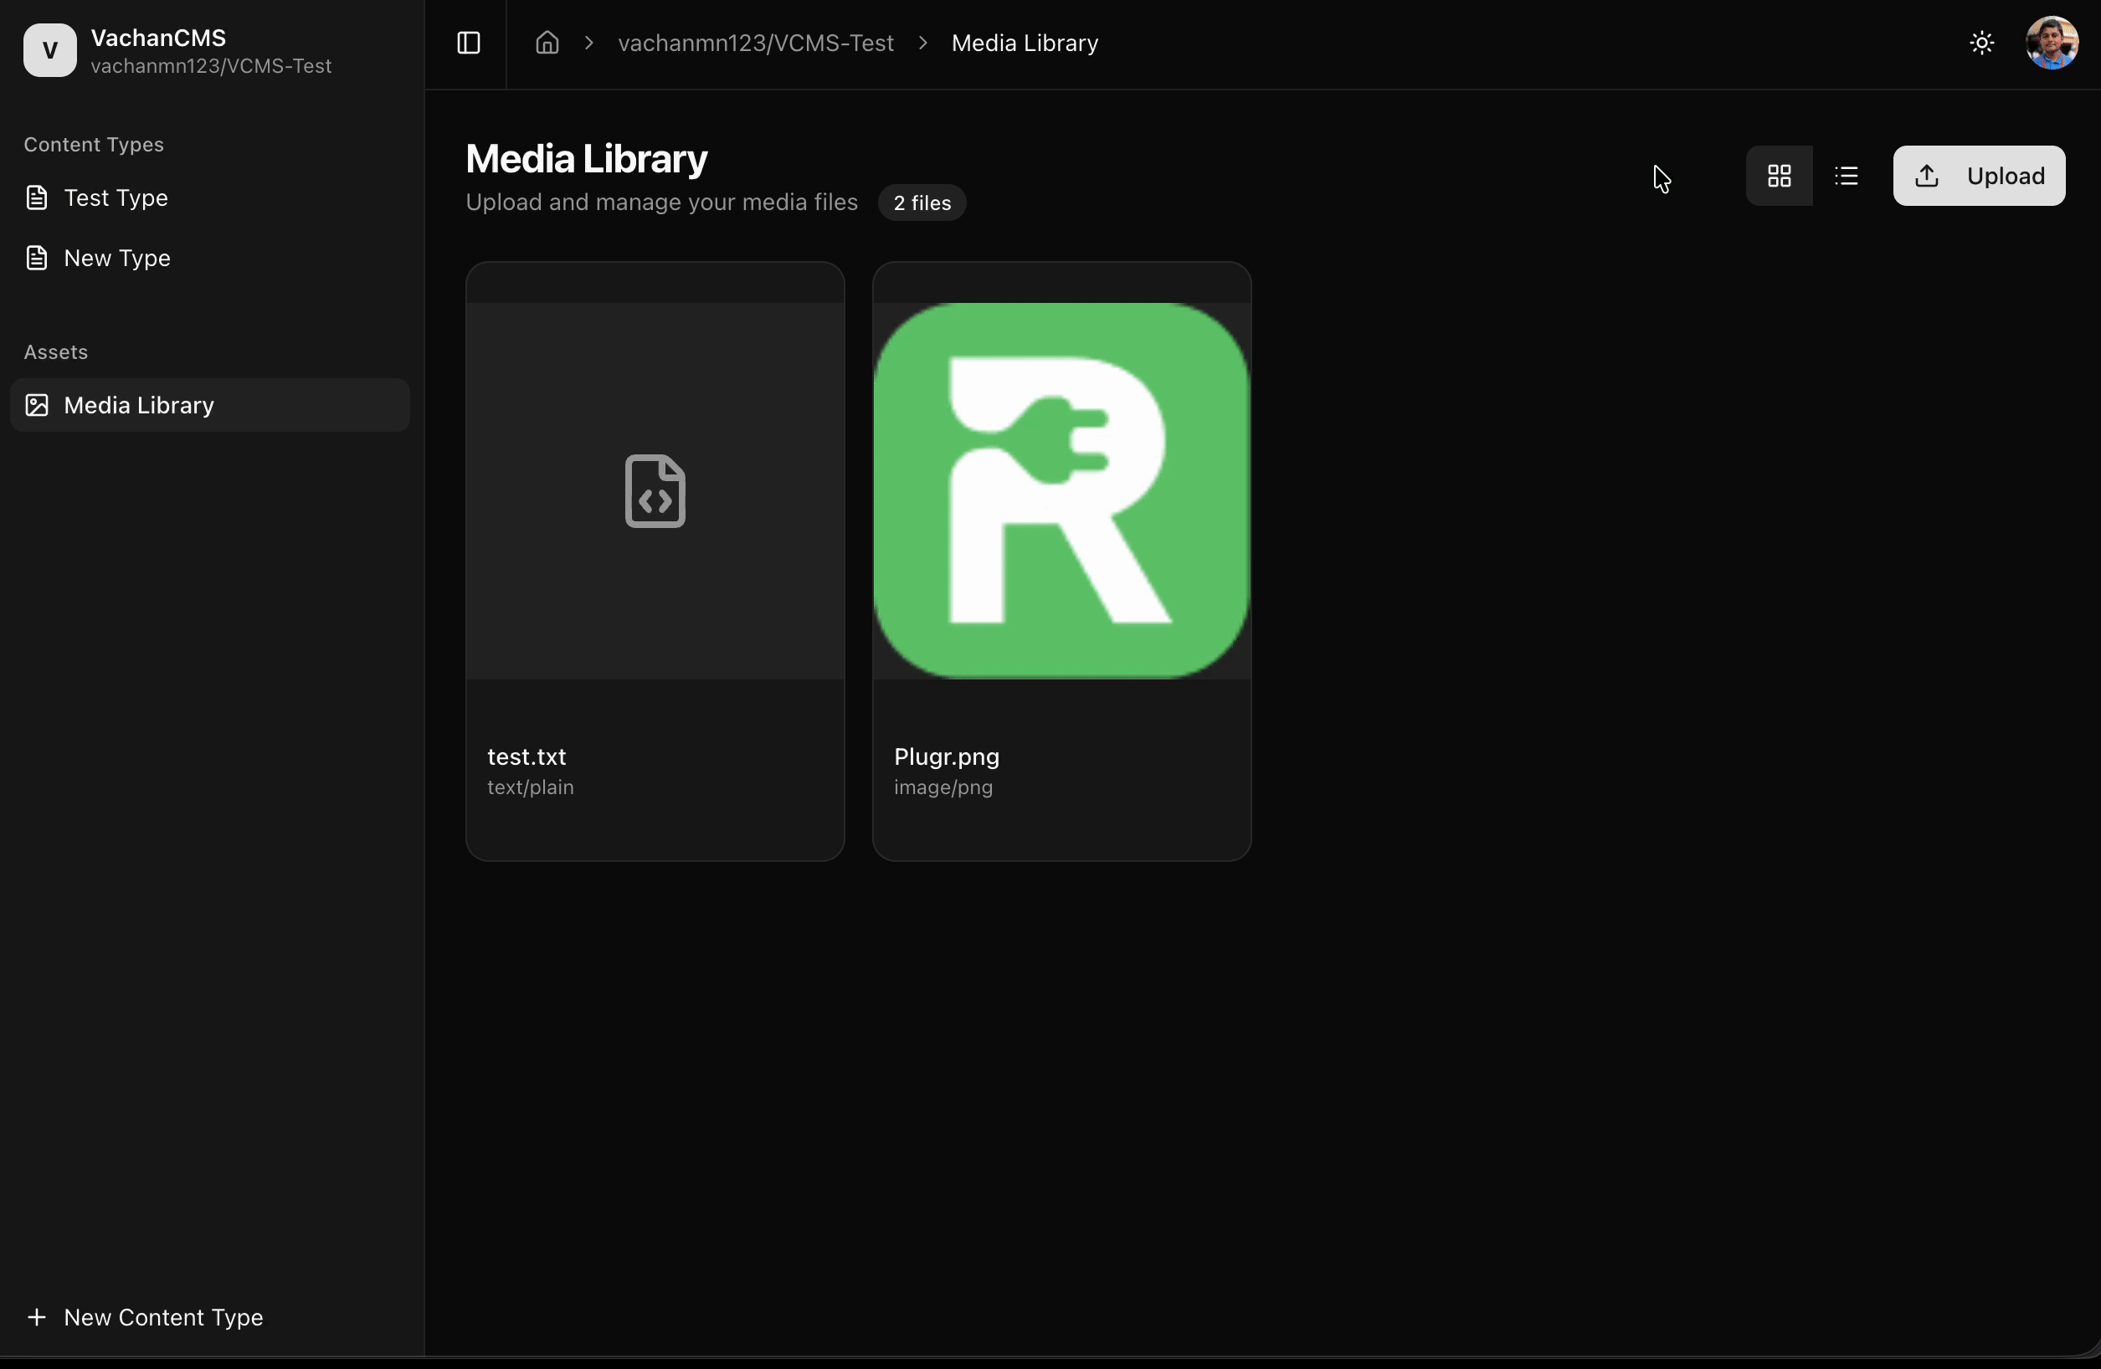Click the home breadcrumb icon
Image resolution: width=2101 pixels, height=1369 pixels.
(547, 44)
